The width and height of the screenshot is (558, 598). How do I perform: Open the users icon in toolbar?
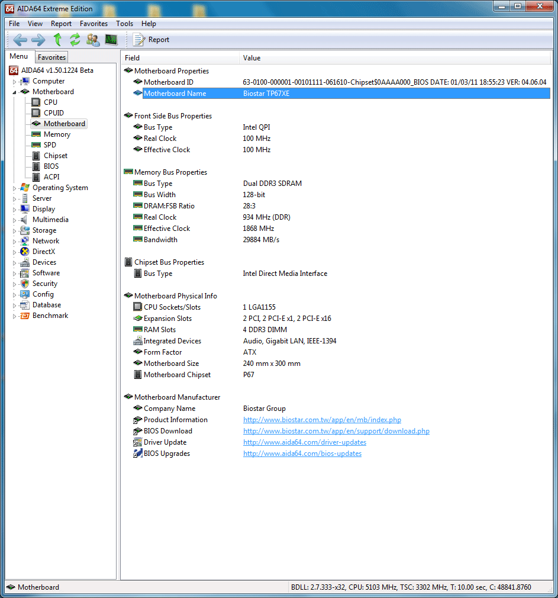pyautogui.click(x=93, y=40)
